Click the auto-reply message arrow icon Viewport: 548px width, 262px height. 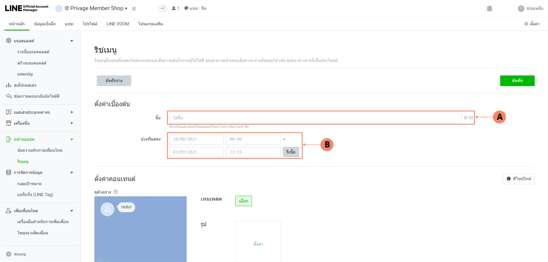tap(9, 96)
